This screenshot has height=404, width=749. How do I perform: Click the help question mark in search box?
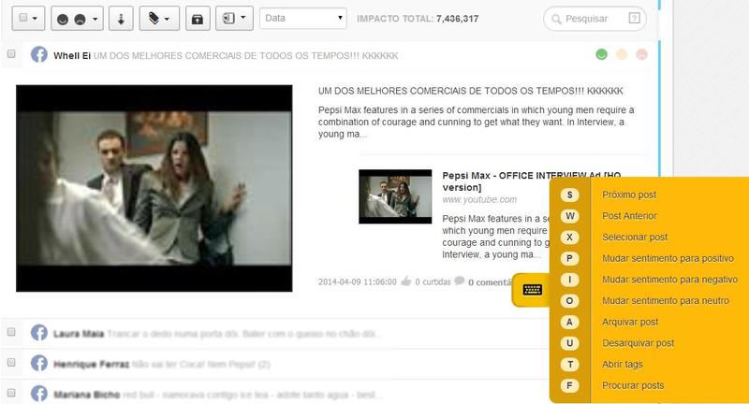point(636,18)
